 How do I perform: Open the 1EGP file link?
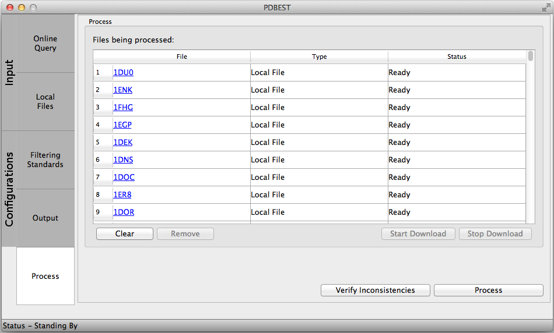pyautogui.click(x=122, y=125)
